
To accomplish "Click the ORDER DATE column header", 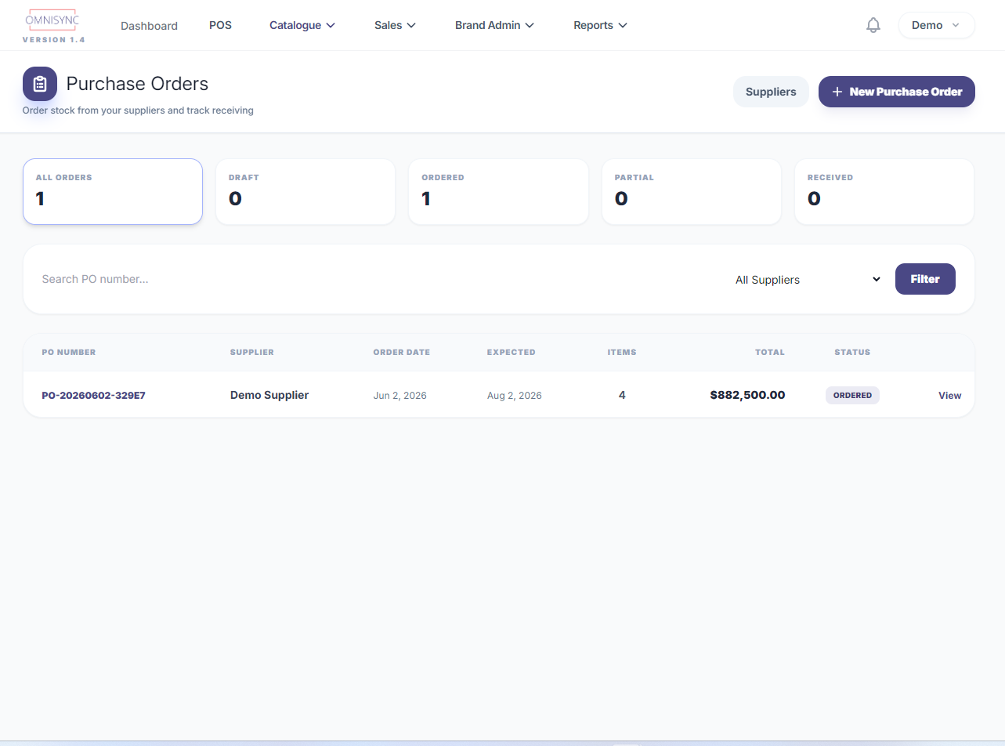I will (402, 353).
